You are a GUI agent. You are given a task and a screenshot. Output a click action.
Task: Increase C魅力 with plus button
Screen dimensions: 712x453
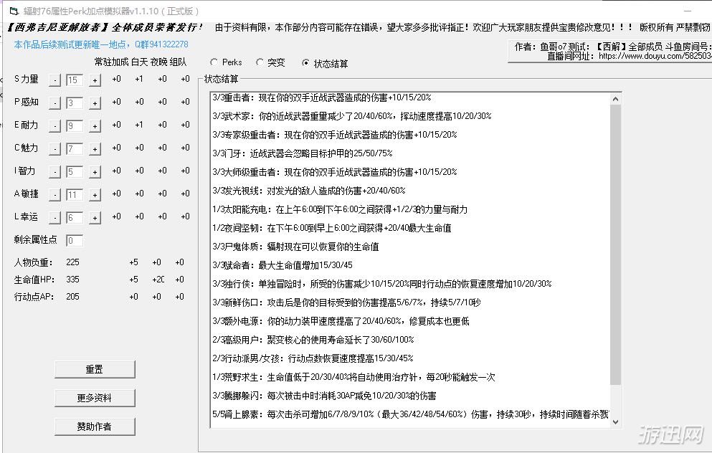95,149
